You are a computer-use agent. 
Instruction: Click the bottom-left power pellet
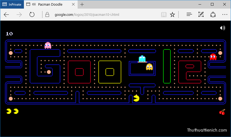pyautogui.click(x=11, y=99)
